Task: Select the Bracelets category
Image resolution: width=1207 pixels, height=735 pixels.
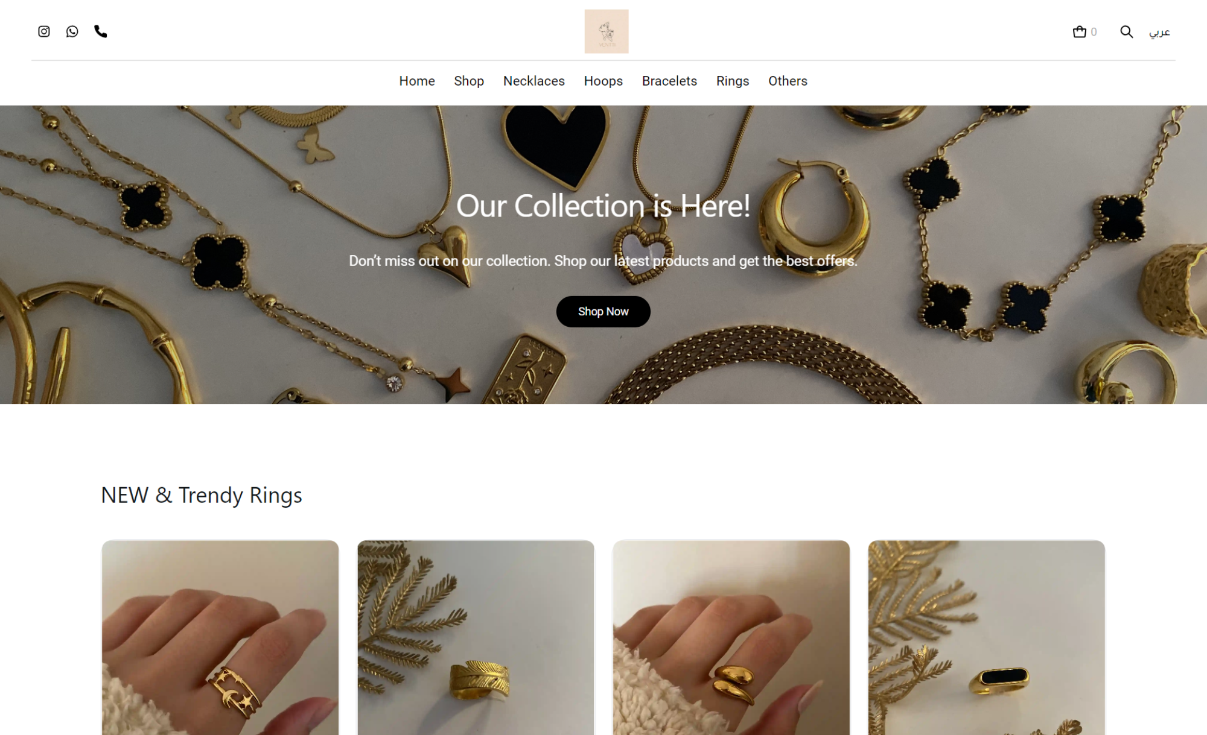Action: click(669, 81)
